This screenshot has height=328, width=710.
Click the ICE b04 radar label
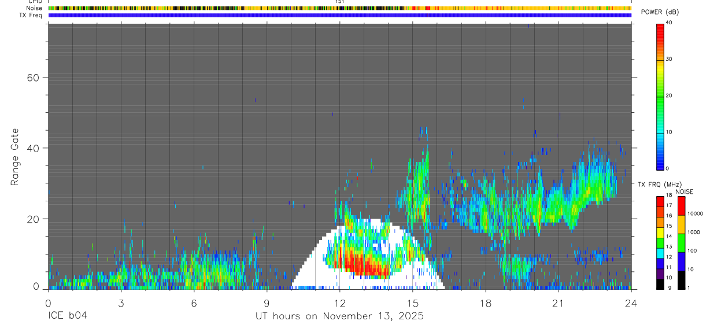pos(67,316)
